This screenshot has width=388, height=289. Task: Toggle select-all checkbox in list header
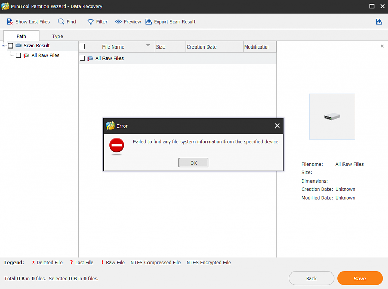pos(82,46)
